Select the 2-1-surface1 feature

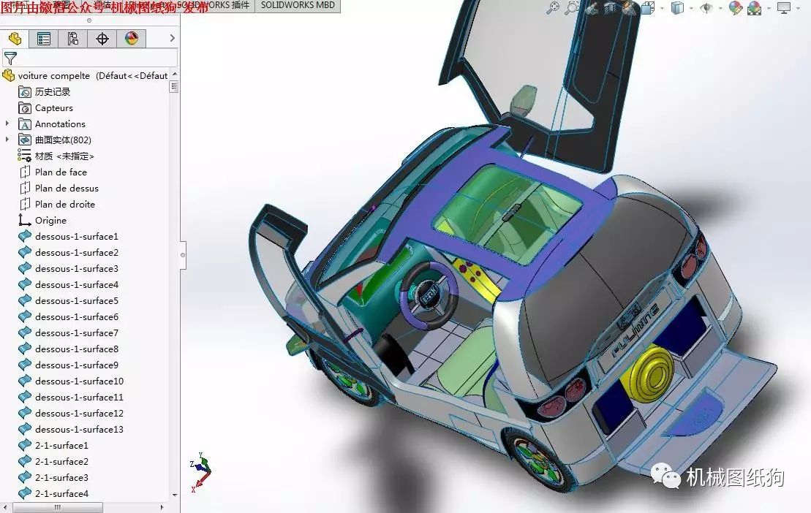pyautogui.click(x=53, y=445)
